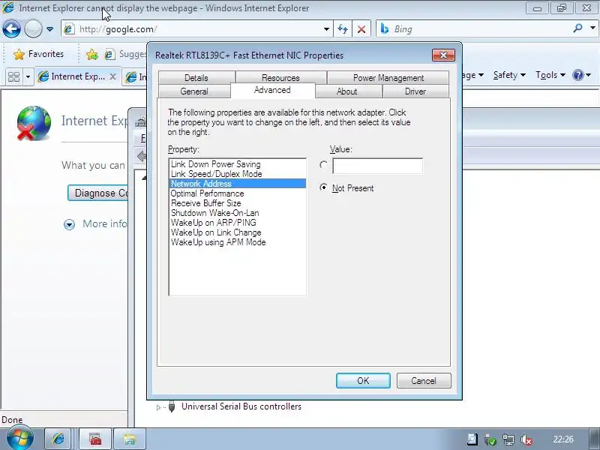Switch to the Driver tab
This screenshot has height=450, width=600.
(415, 91)
